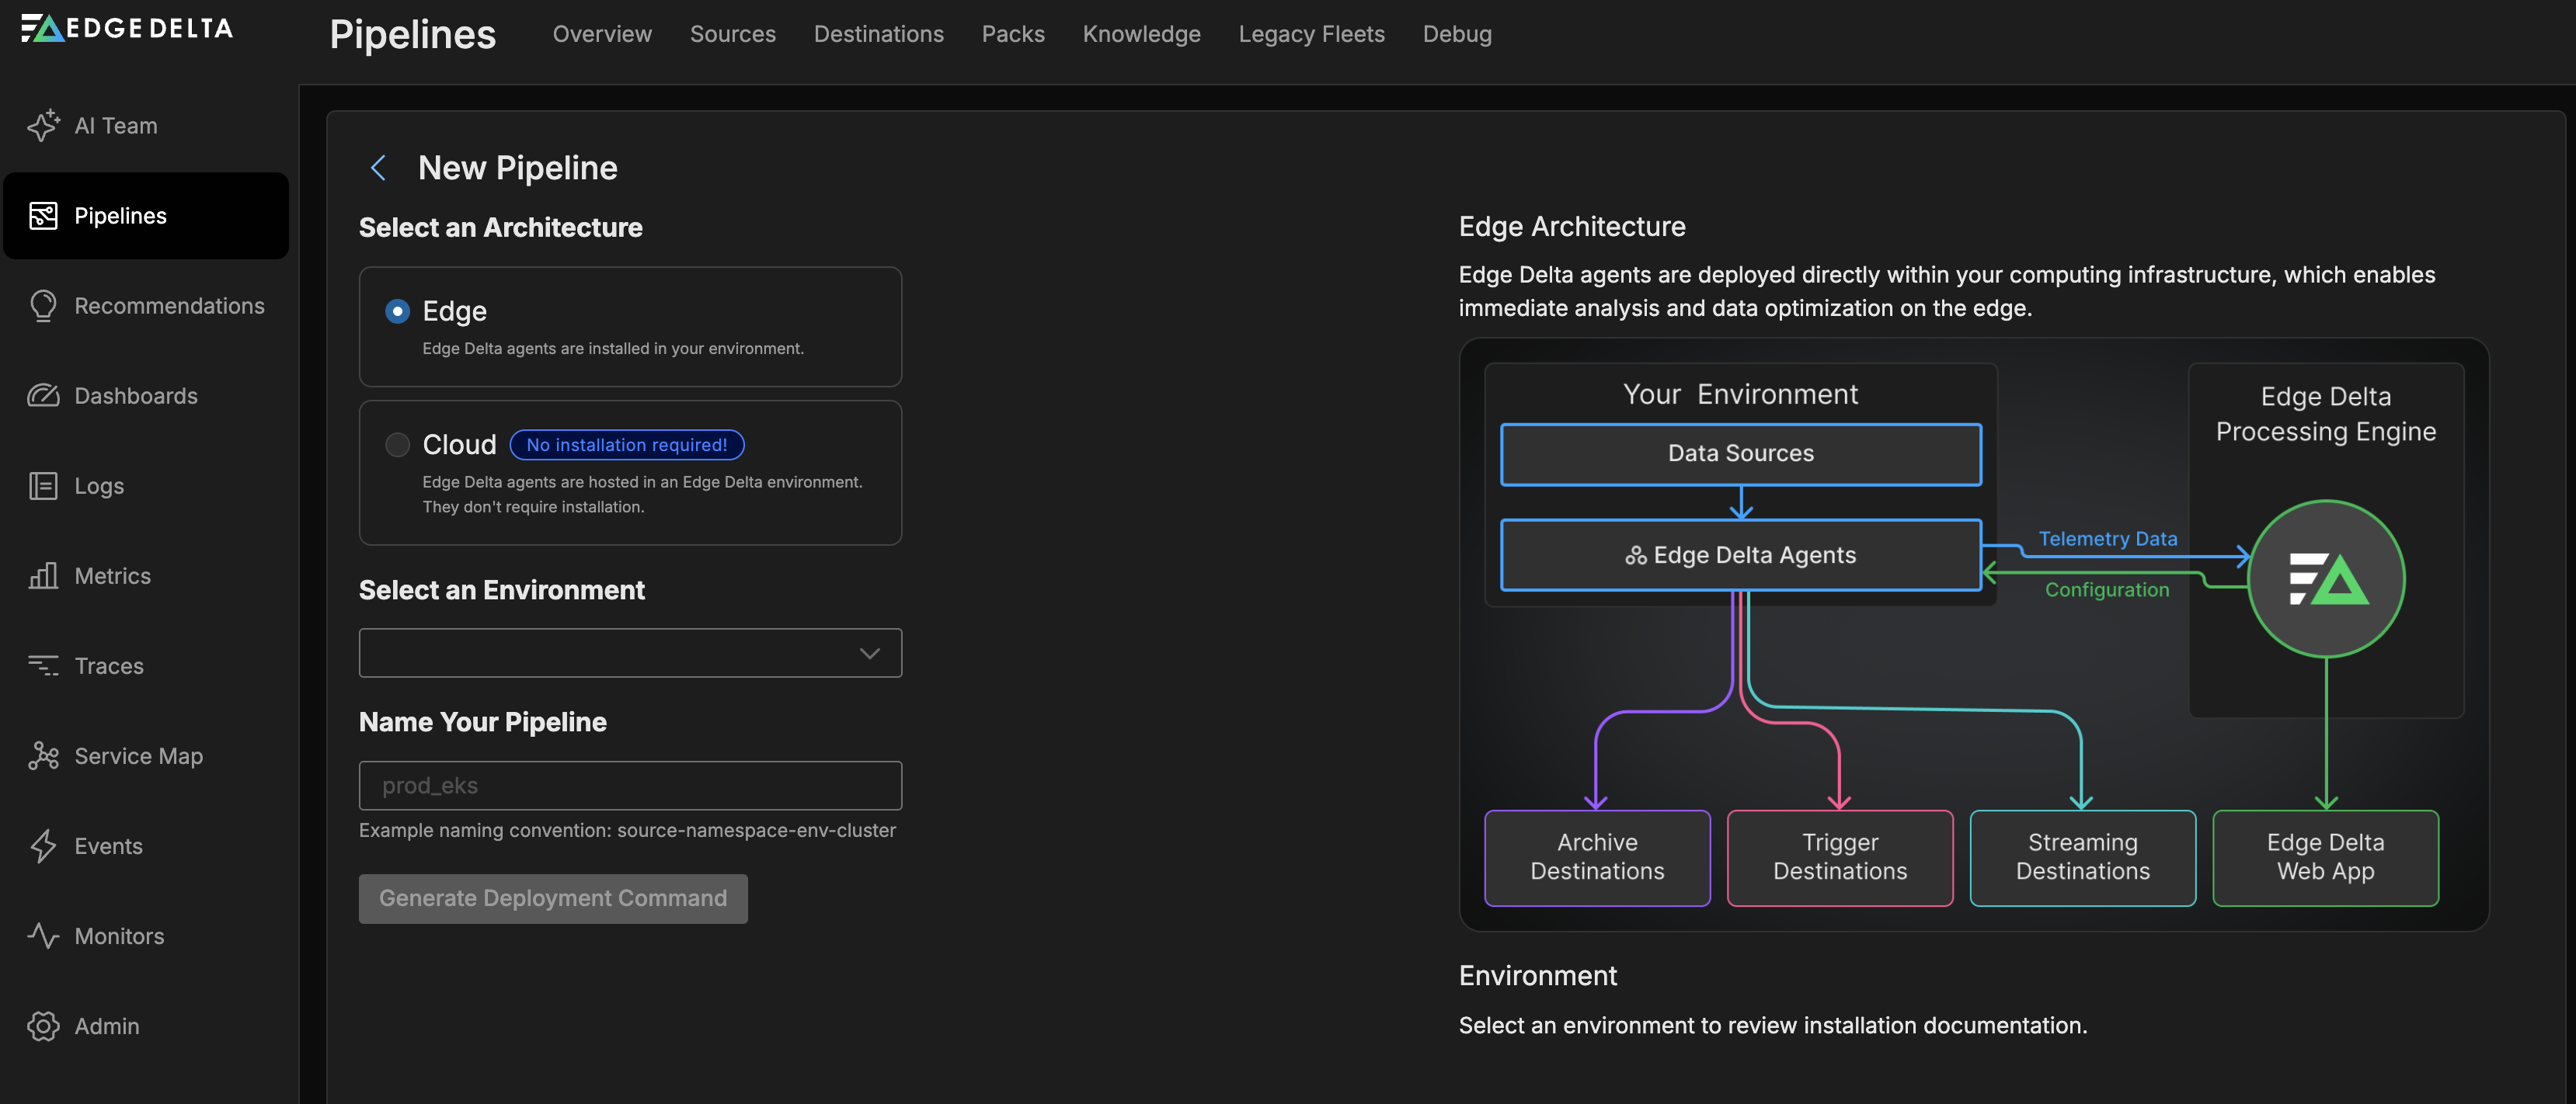Click Generate Deployment Command button
The image size is (2576, 1104).
pos(553,898)
